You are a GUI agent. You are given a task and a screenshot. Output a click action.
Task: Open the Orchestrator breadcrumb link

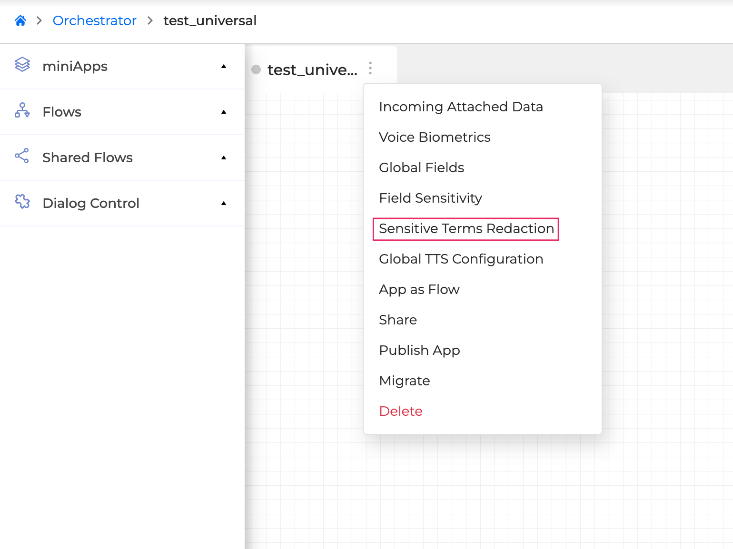(94, 20)
